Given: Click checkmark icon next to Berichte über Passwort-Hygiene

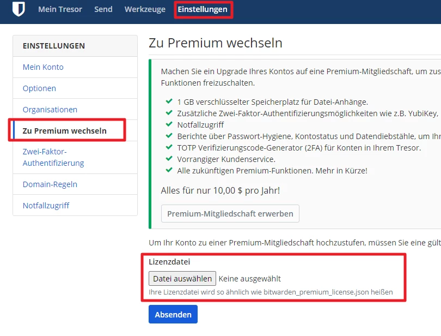Looking at the screenshot, I should 169,136.
